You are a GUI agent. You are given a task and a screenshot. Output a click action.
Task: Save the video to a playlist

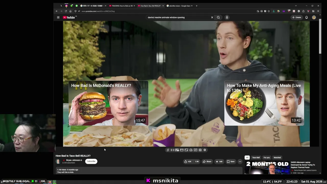coord(230,162)
